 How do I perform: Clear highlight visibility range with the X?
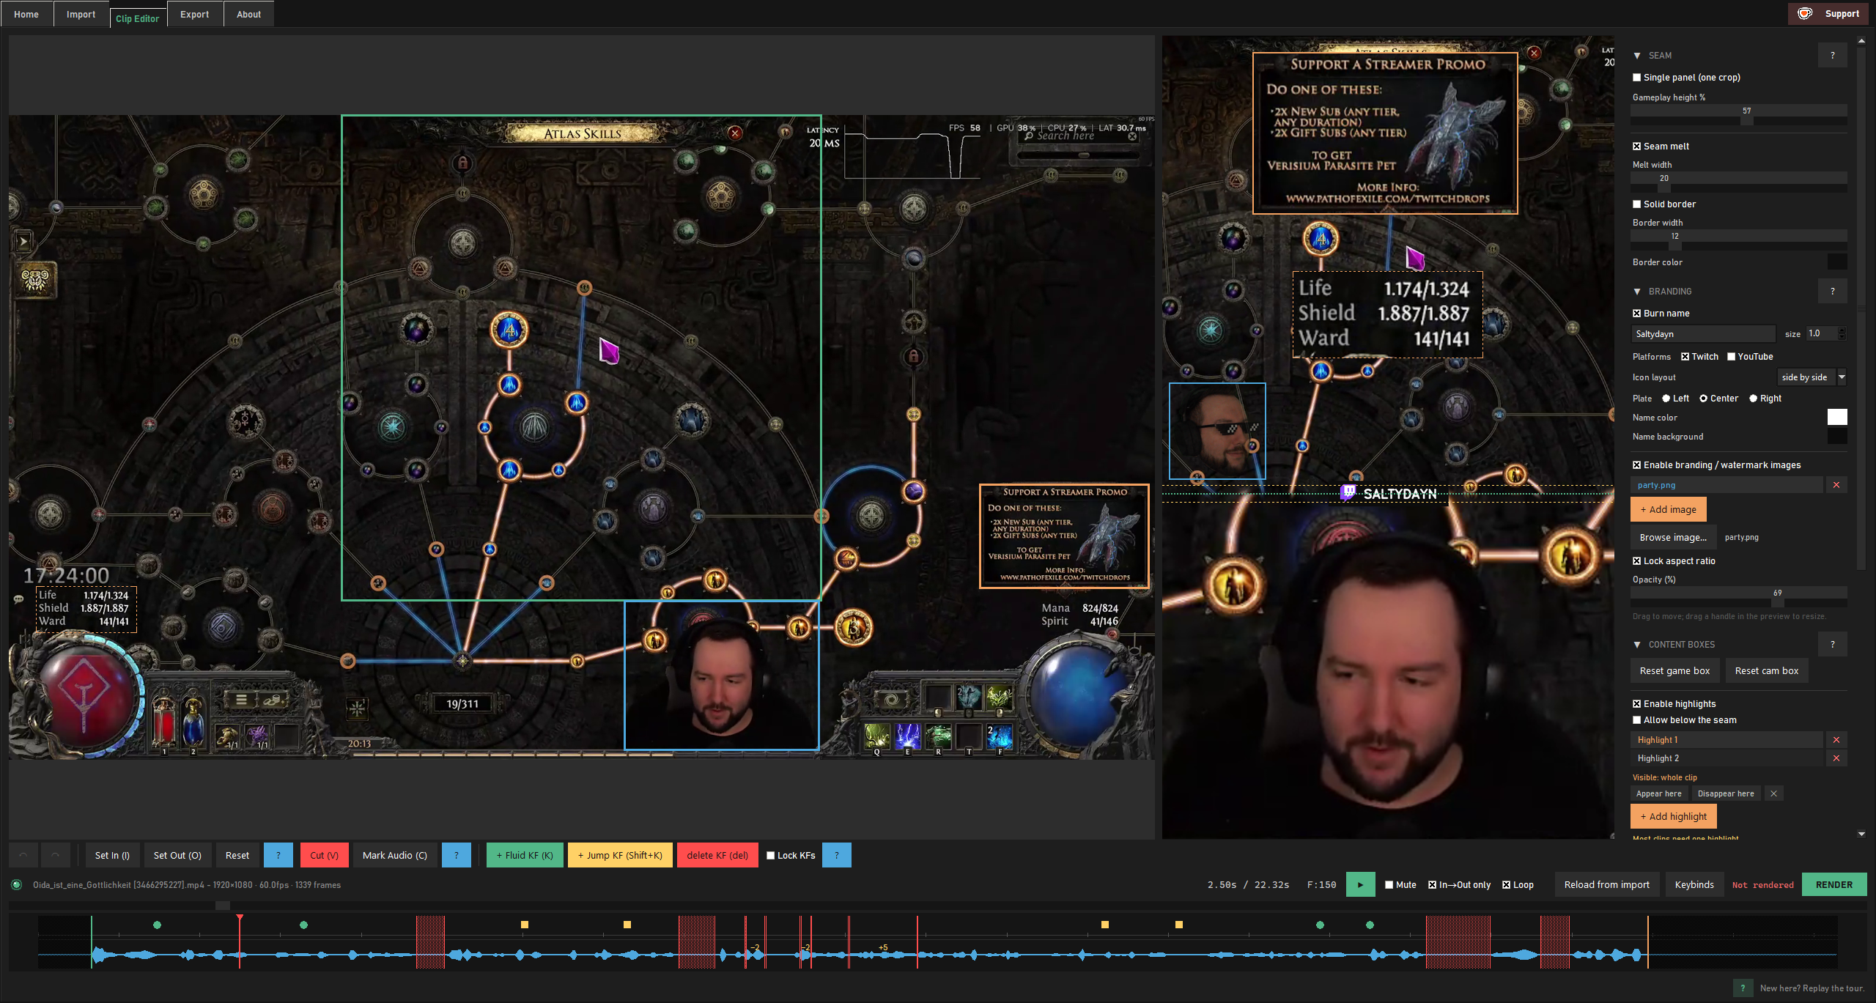[1773, 793]
